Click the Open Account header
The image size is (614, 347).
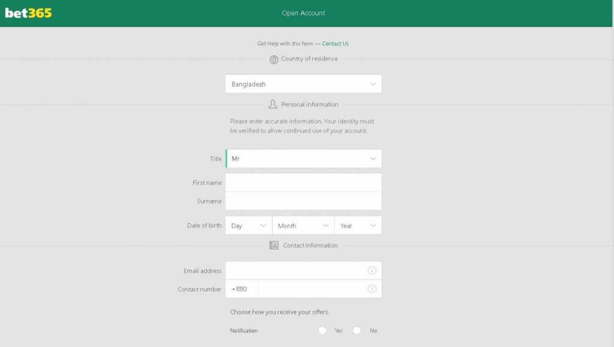tap(303, 12)
